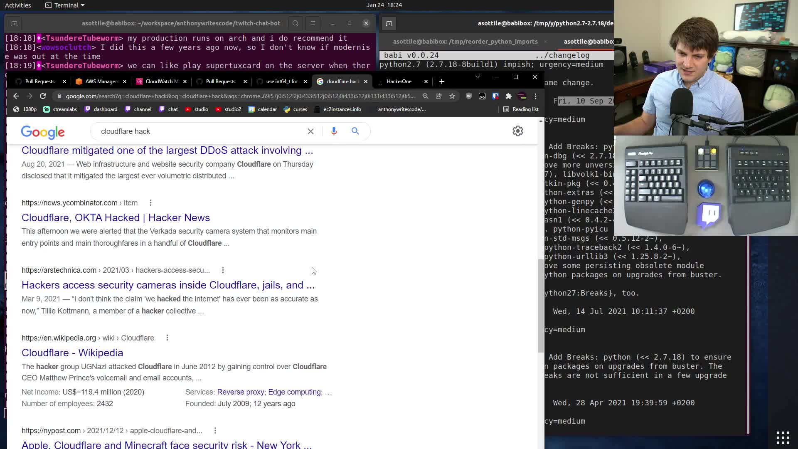Switch to AWS Management tab
The width and height of the screenshot is (798, 449).
coord(101,81)
